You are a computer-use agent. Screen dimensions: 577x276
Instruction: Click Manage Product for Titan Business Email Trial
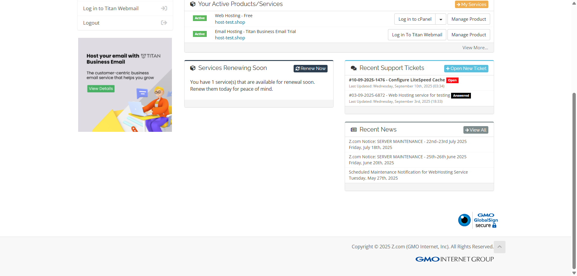[x=469, y=35]
